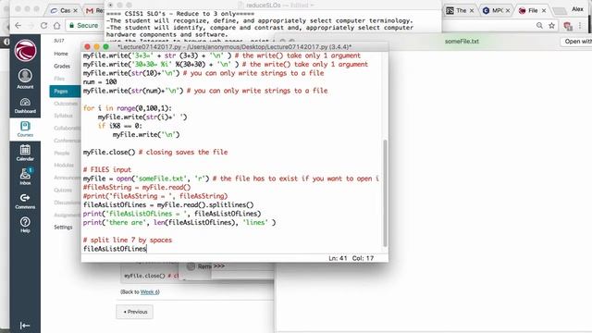Click the Alex profile button in Chrome
The width and height of the screenshot is (592, 333).
[x=577, y=9]
